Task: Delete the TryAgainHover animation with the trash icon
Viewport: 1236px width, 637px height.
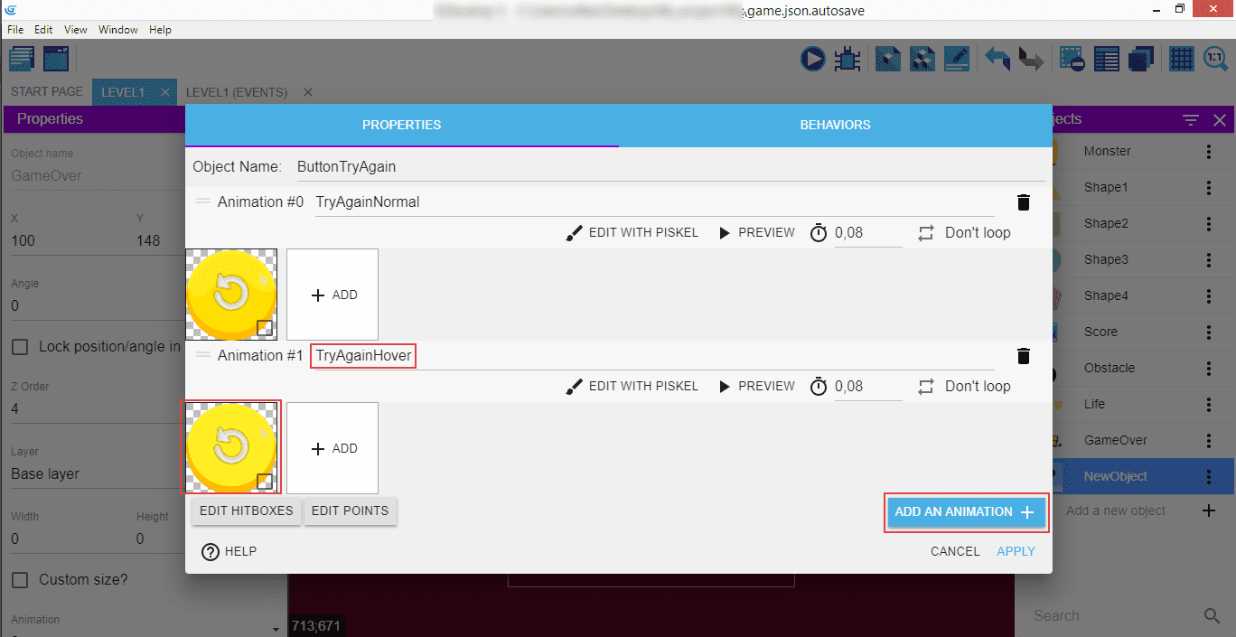Action: pos(1023,356)
